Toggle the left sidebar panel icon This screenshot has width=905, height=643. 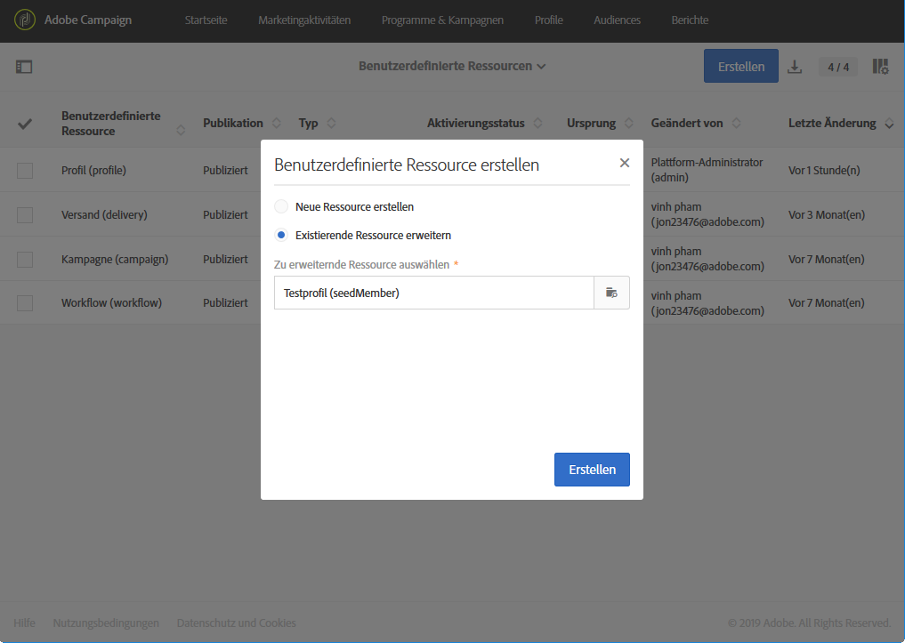point(24,67)
